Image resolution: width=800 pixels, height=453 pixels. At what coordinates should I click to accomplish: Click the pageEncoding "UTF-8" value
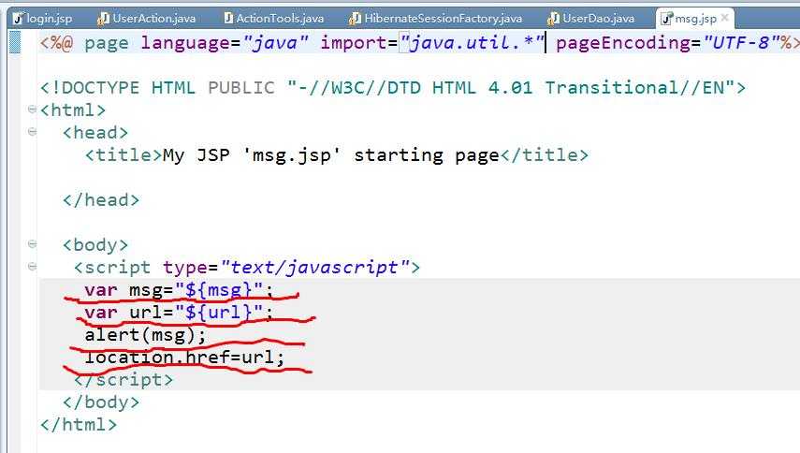click(742, 43)
